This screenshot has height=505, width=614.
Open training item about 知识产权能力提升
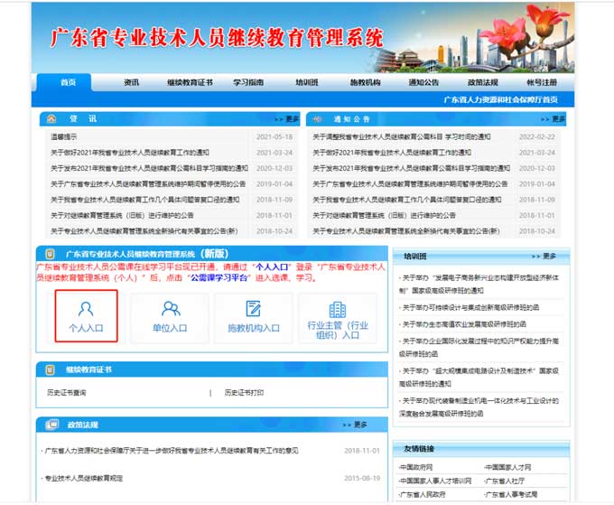tap(479, 348)
